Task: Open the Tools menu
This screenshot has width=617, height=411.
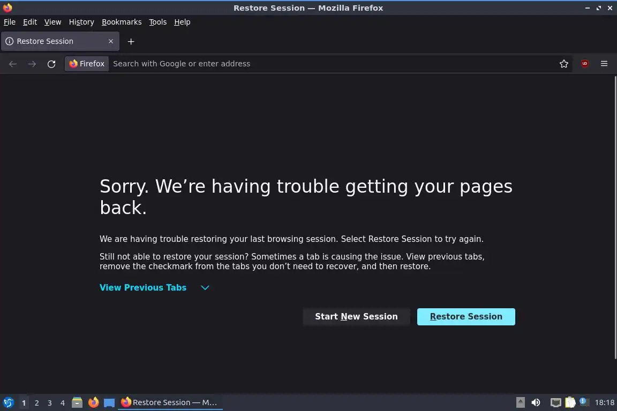Action: pyautogui.click(x=158, y=22)
